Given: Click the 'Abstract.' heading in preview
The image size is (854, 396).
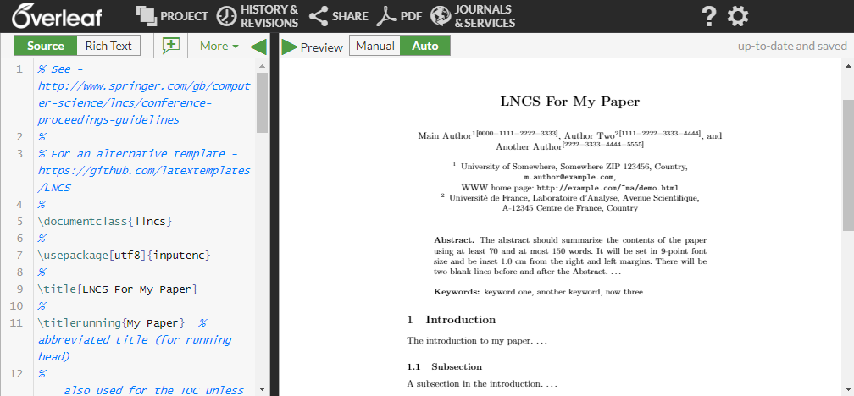Looking at the screenshot, I should 455,240.
